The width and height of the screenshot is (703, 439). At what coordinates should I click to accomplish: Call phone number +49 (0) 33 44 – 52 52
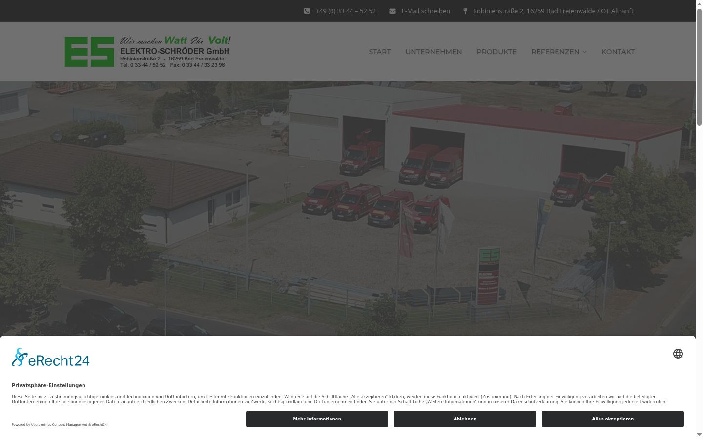346,11
